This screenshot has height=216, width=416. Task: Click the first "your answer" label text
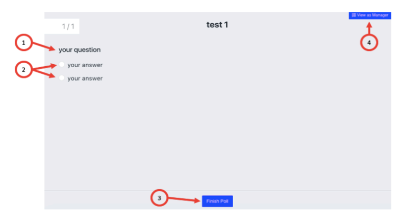pyautogui.click(x=85, y=65)
